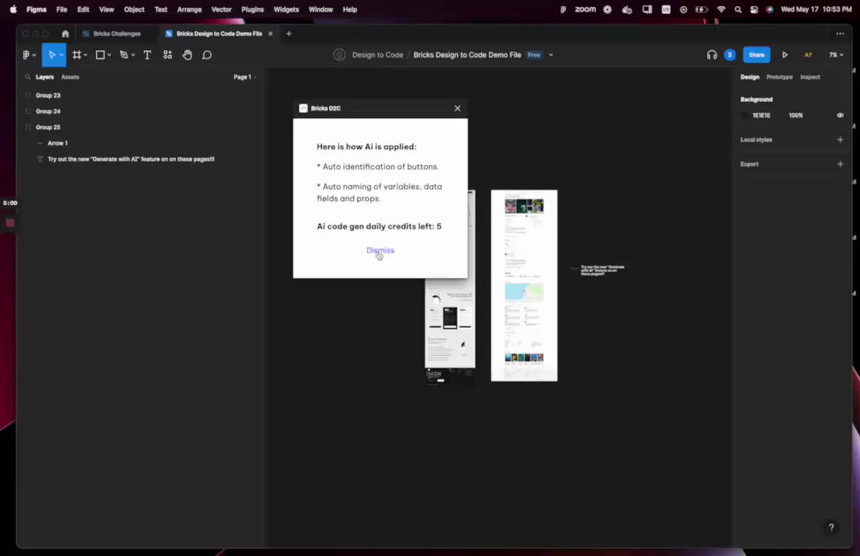The width and height of the screenshot is (860, 556).
Task: Search layers with magnifier icon
Action: click(28, 77)
